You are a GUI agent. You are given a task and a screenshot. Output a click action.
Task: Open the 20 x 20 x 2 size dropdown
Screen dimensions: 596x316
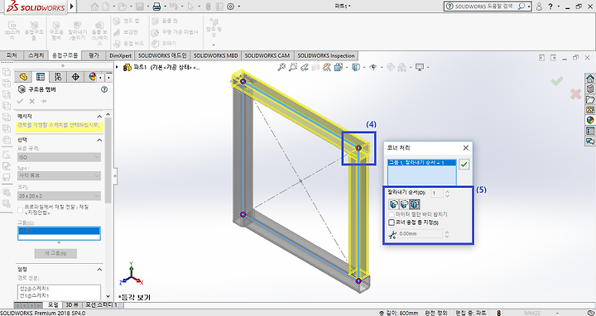(59, 196)
